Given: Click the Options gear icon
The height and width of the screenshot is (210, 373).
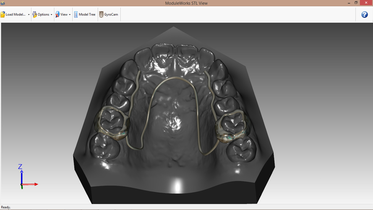Looking at the screenshot, I should (35, 15).
